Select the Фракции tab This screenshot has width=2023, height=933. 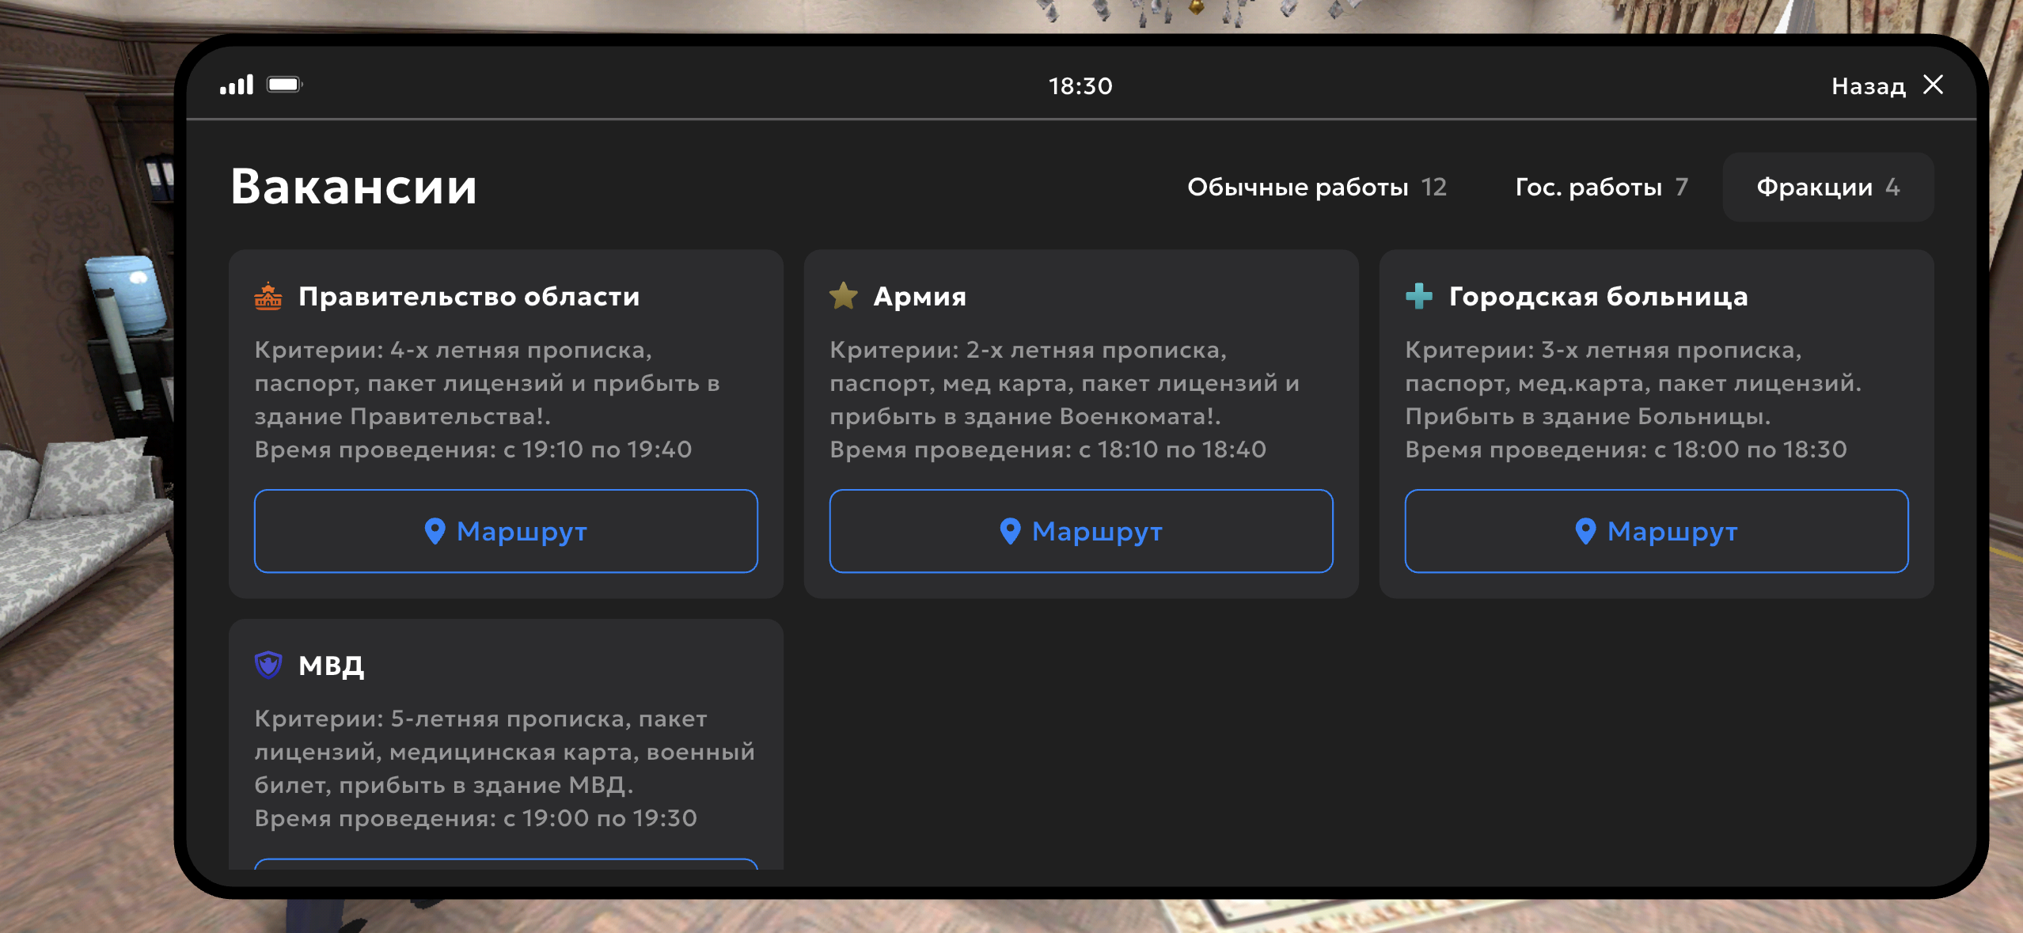pyautogui.click(x=1828, y=187)
